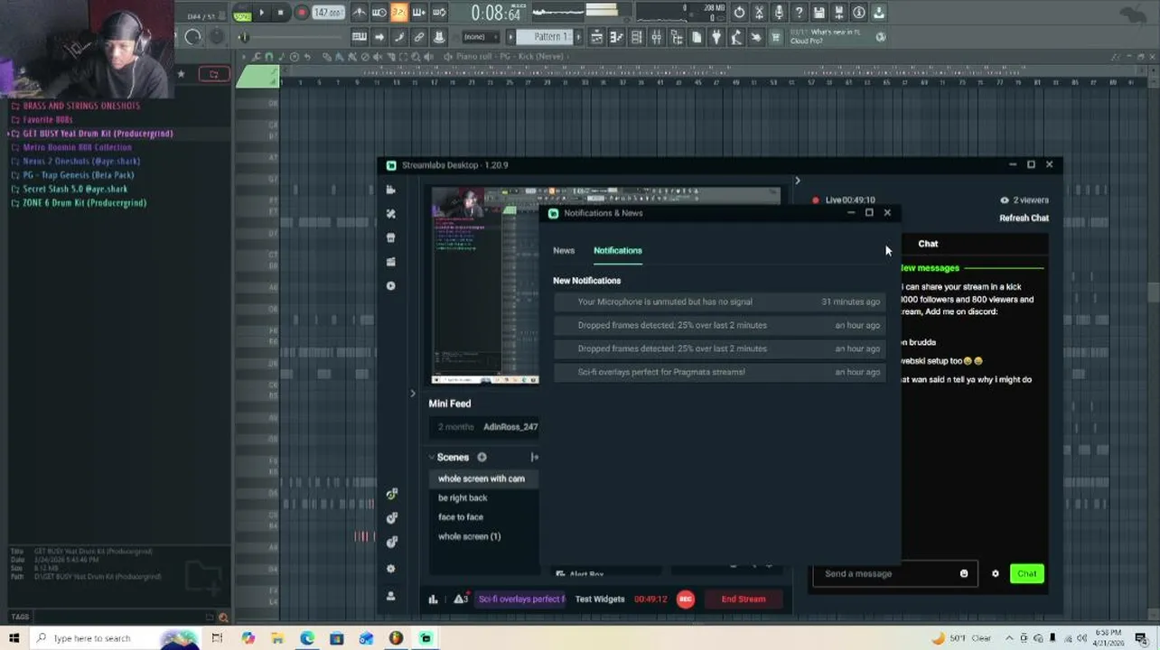Select the Notifications tab in Streamlabs popup
Viewport: 1160px width, 650px height.
pyautogui.click(x=617, y=251)
